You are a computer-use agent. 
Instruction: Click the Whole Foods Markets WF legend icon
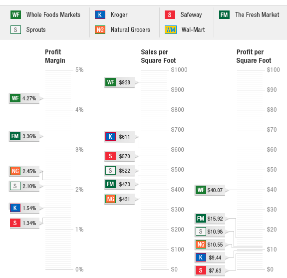[16, 15]
